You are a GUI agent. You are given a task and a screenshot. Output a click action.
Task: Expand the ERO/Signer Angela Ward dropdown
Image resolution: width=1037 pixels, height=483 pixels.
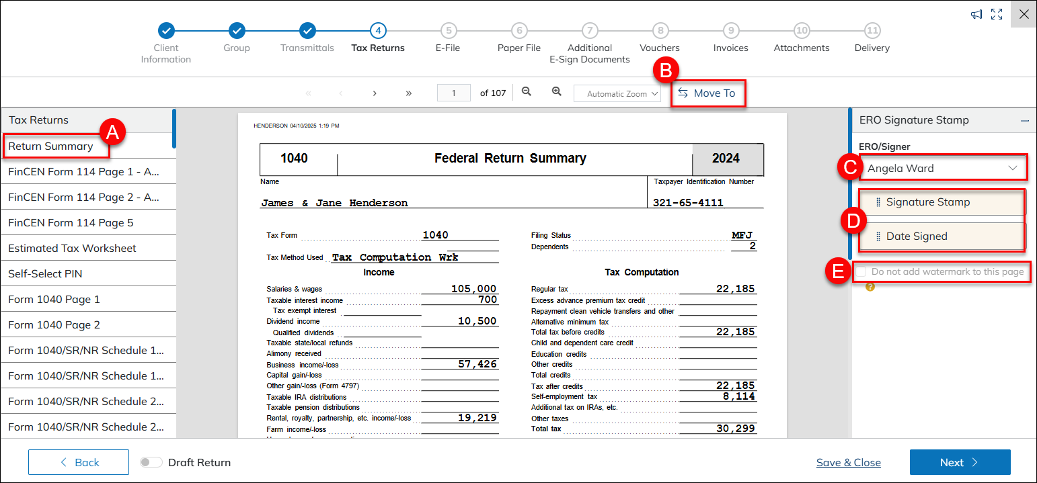pyautogui.click(x=940, y=169)
